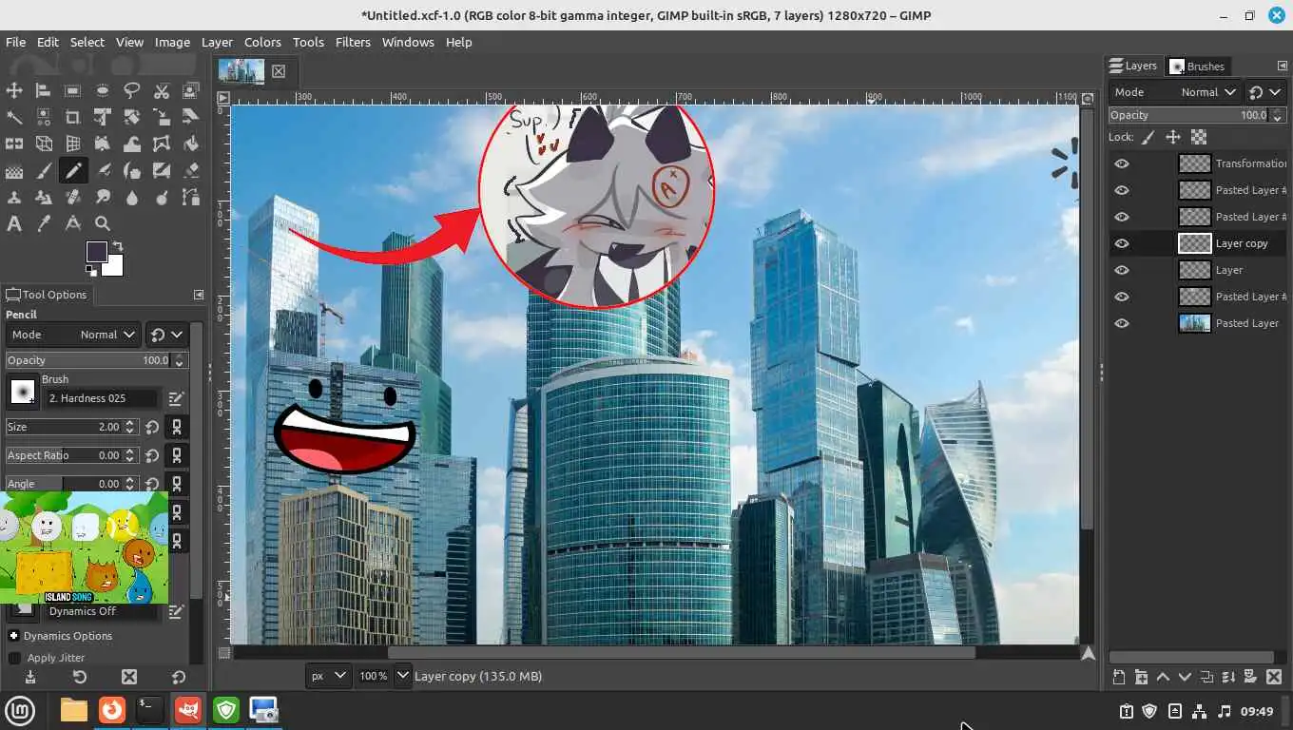Open the File menu
This screenshot has height=730, width=1293.
tap(15, 42)
